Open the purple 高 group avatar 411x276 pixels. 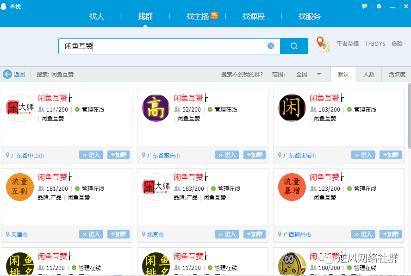coord(156,108)
